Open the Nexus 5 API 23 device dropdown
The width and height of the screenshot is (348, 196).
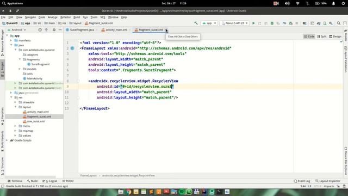(x=234, y=23)
